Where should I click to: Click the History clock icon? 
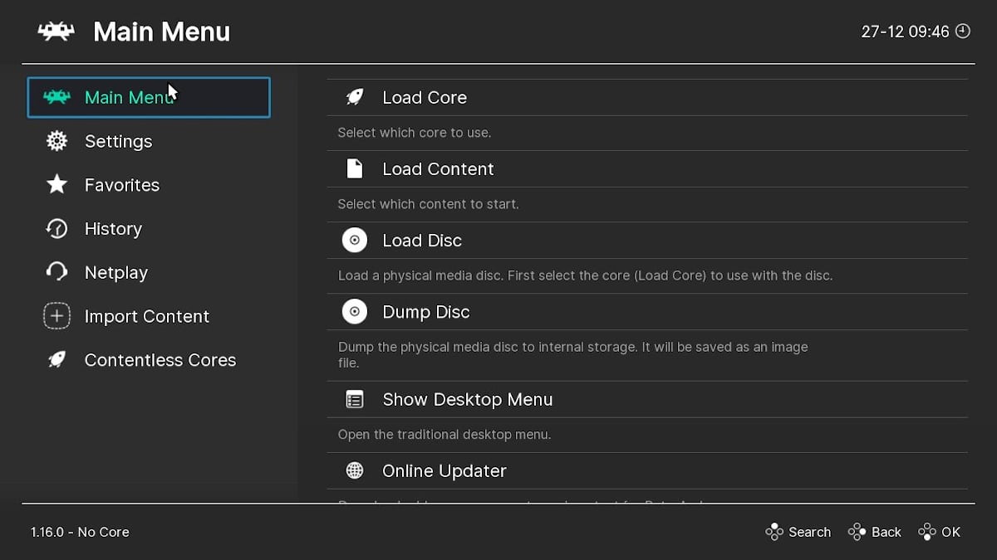56,229
